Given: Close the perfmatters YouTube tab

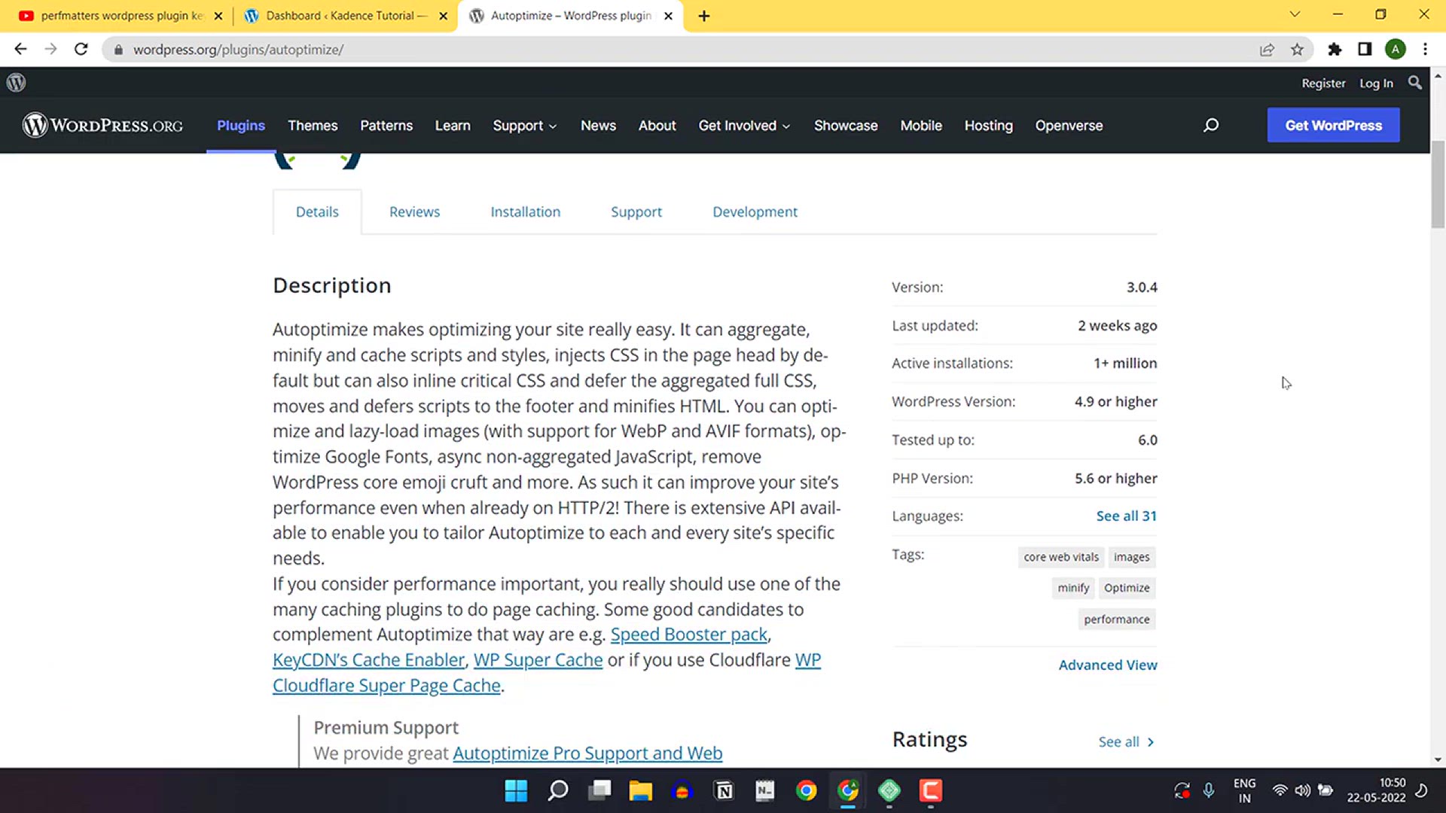Looking at the screenshot, I should (x=218, y=16).
